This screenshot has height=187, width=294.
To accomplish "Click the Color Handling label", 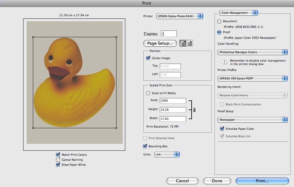I will [228, 43].
